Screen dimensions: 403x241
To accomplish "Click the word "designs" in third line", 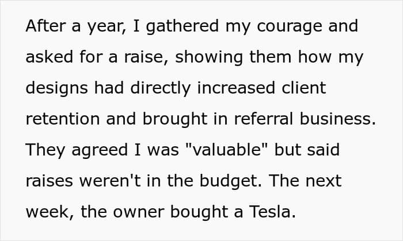I will (x=57, y=89).
